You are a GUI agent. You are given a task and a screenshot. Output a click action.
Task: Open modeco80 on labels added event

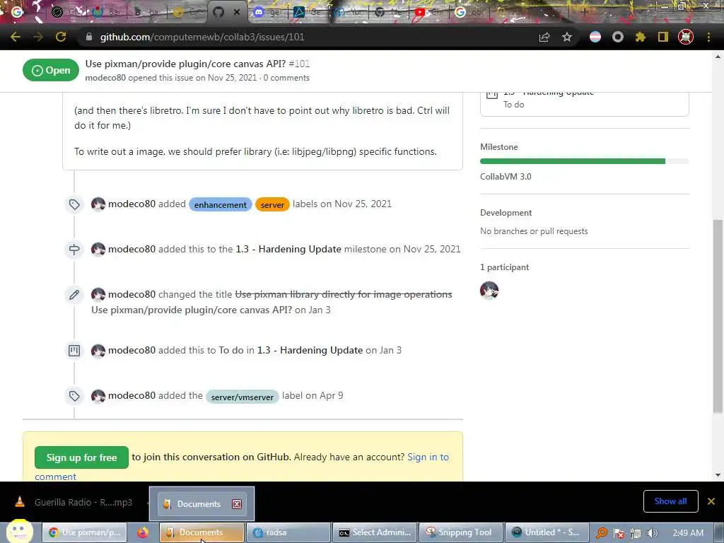[x=132, y=204]
